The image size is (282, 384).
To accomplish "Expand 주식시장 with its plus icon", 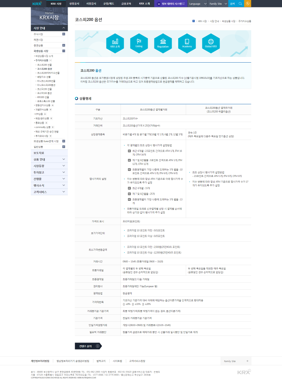I will (x=63, y=34).
